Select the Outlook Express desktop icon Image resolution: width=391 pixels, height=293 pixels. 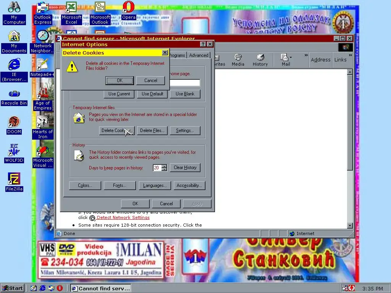[43, 13]
